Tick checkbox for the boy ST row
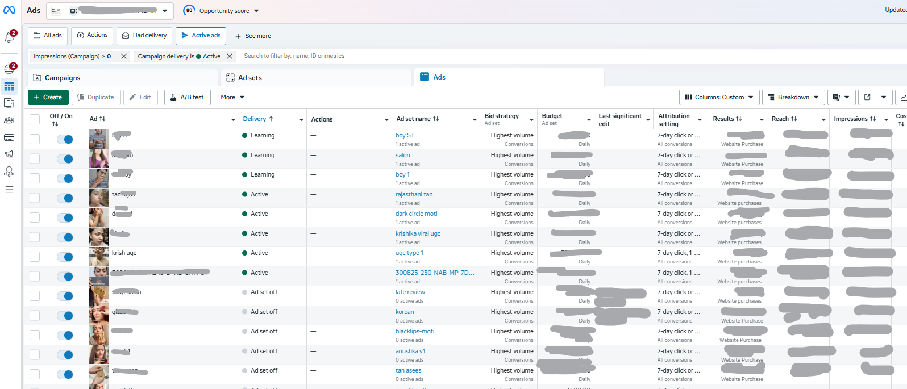The height and width of the screenshot is (389, 907). pyautogui.click(x=35, y=139)
